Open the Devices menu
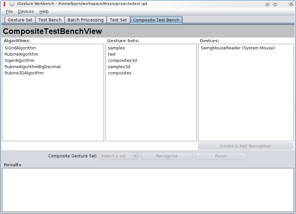 pos(26,11)
